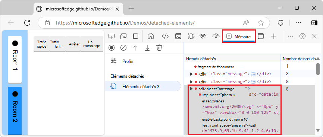Open browser Settings and more menu

(x=299, y=23)
